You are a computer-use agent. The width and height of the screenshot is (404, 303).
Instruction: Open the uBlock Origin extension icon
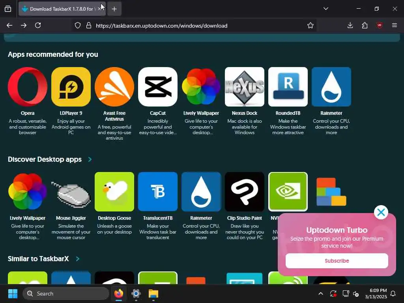coord(379,26)
